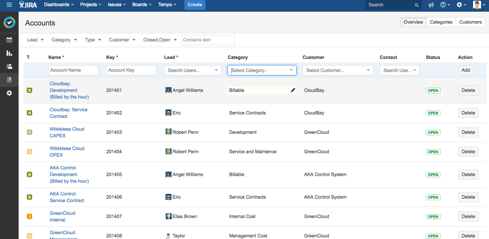Open the Boards menu
Screen dimensions: 489x239
[x=142, y=5]
